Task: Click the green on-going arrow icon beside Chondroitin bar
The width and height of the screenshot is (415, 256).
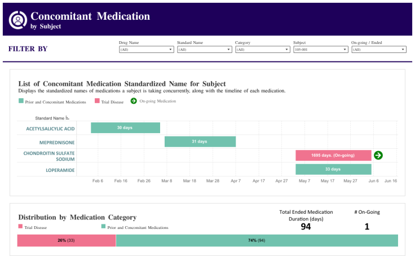Action: click(378, 155)
